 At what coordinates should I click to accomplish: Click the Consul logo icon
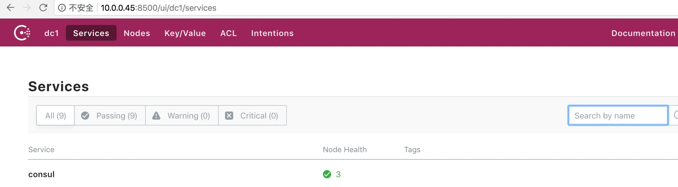coord(22,33)
